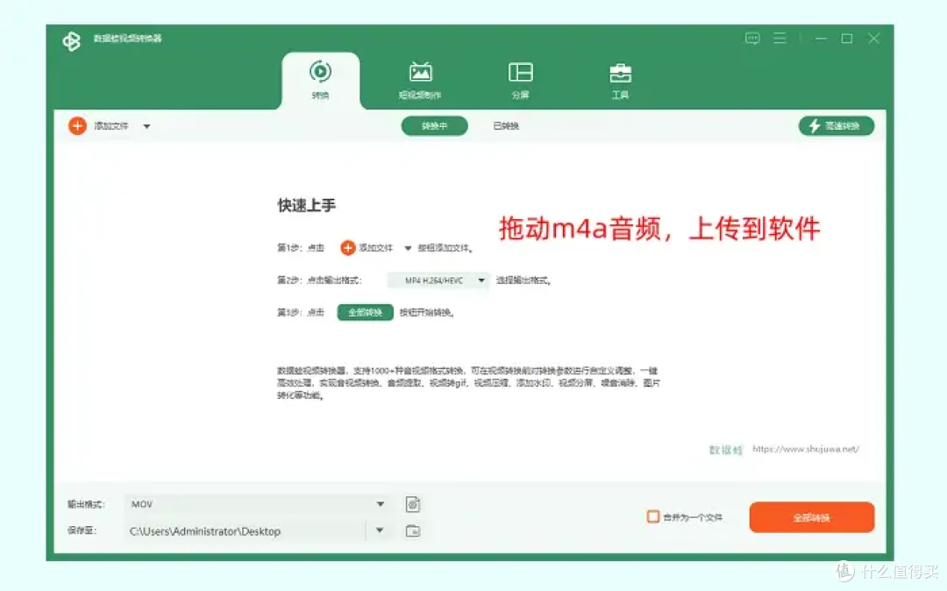This screenshot has height=591, width=947.
Task: Switch to the 短视频制作 tab
Action: coord(420,81)
